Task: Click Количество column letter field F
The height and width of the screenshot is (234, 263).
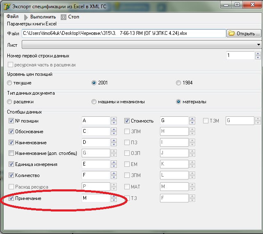Action: tap(96, 175)
